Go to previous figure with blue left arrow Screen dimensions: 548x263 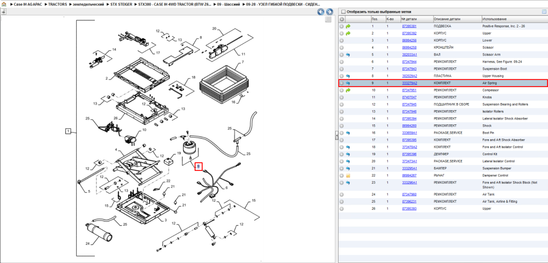click(321, 12)
